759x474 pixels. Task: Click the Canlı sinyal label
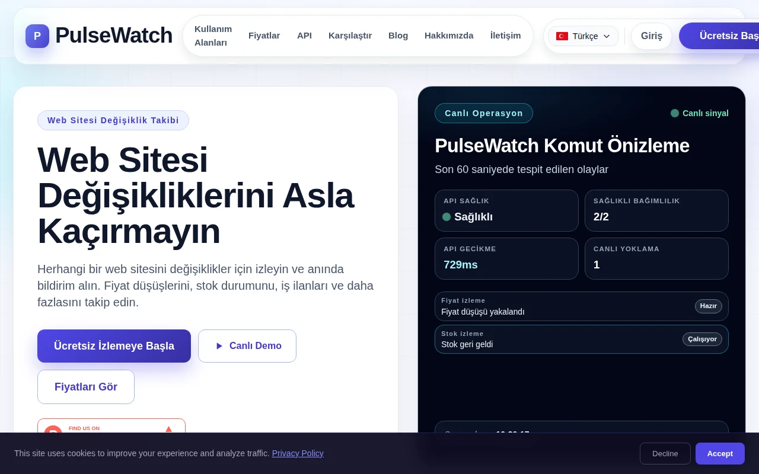click(x=706, y=113)
